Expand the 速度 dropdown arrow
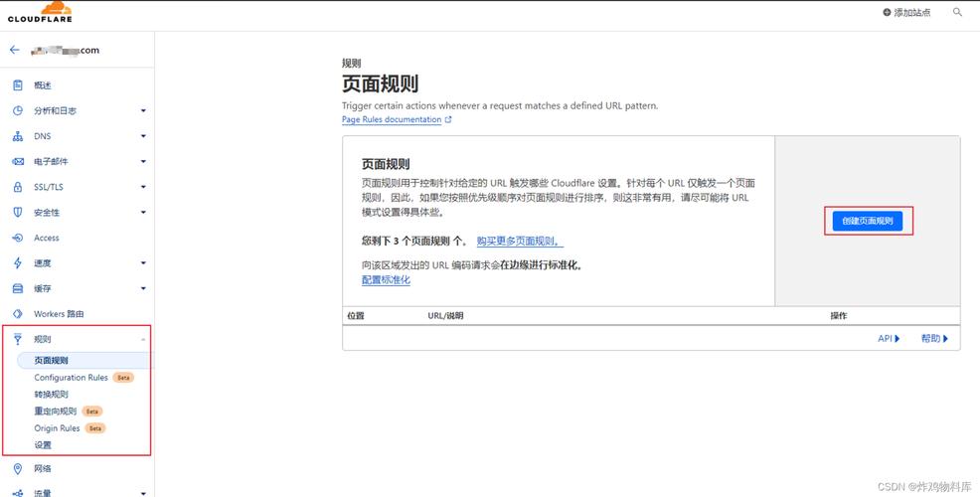980x497 pixels. (x=143, y=263)
